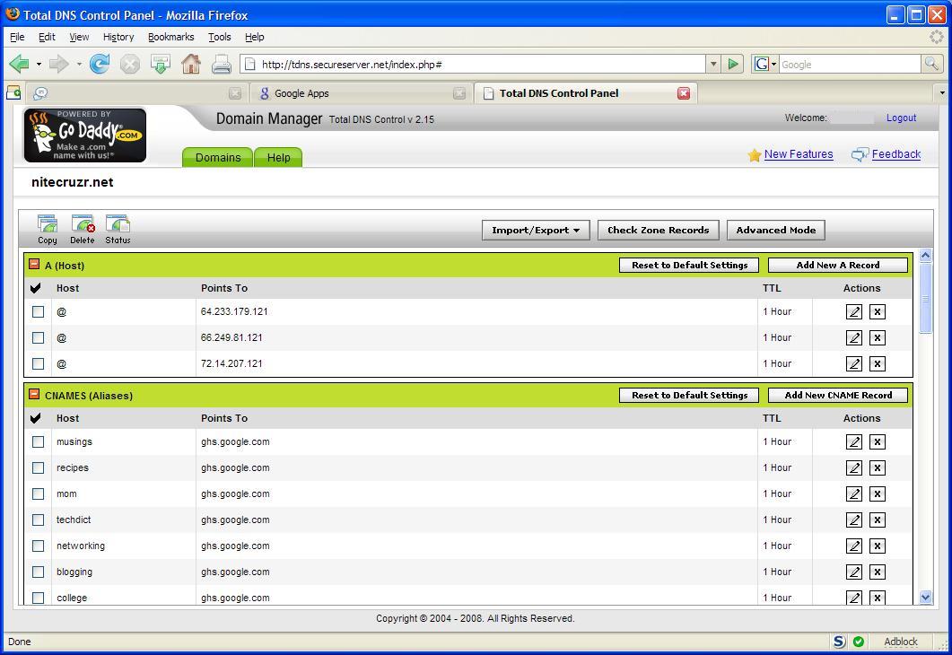
Task: Click Add New CNAME Record
Action: [x=838, y=395]
